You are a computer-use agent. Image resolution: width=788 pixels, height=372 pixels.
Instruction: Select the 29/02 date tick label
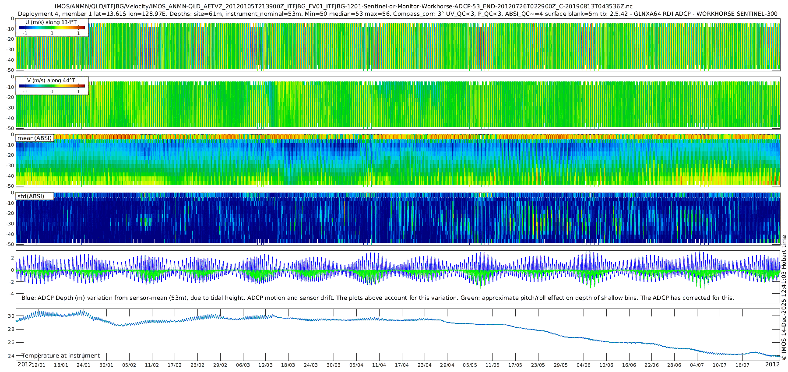[220, 365]
